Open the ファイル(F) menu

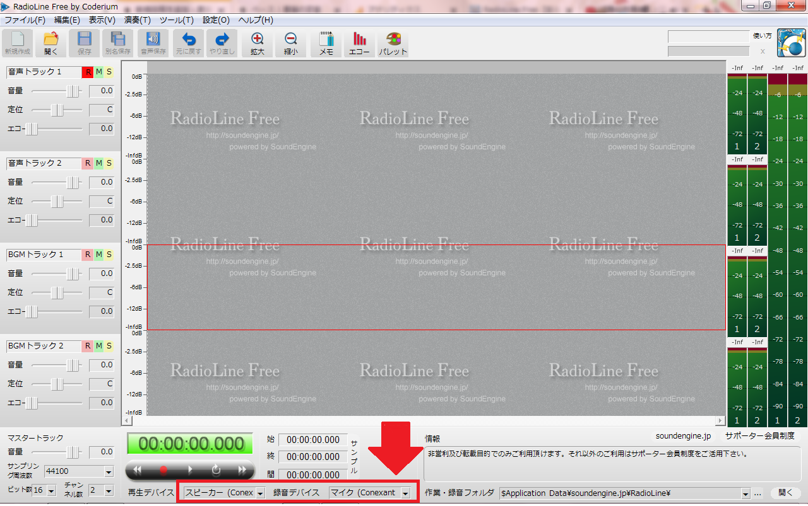pyautogui.click(x=25, y=20)
